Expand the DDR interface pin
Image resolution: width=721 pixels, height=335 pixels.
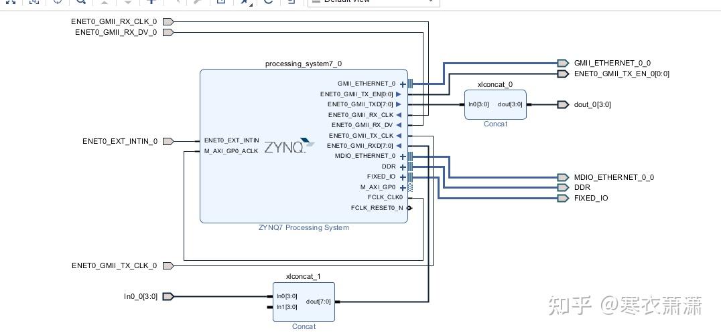click(x=403, y=167)
